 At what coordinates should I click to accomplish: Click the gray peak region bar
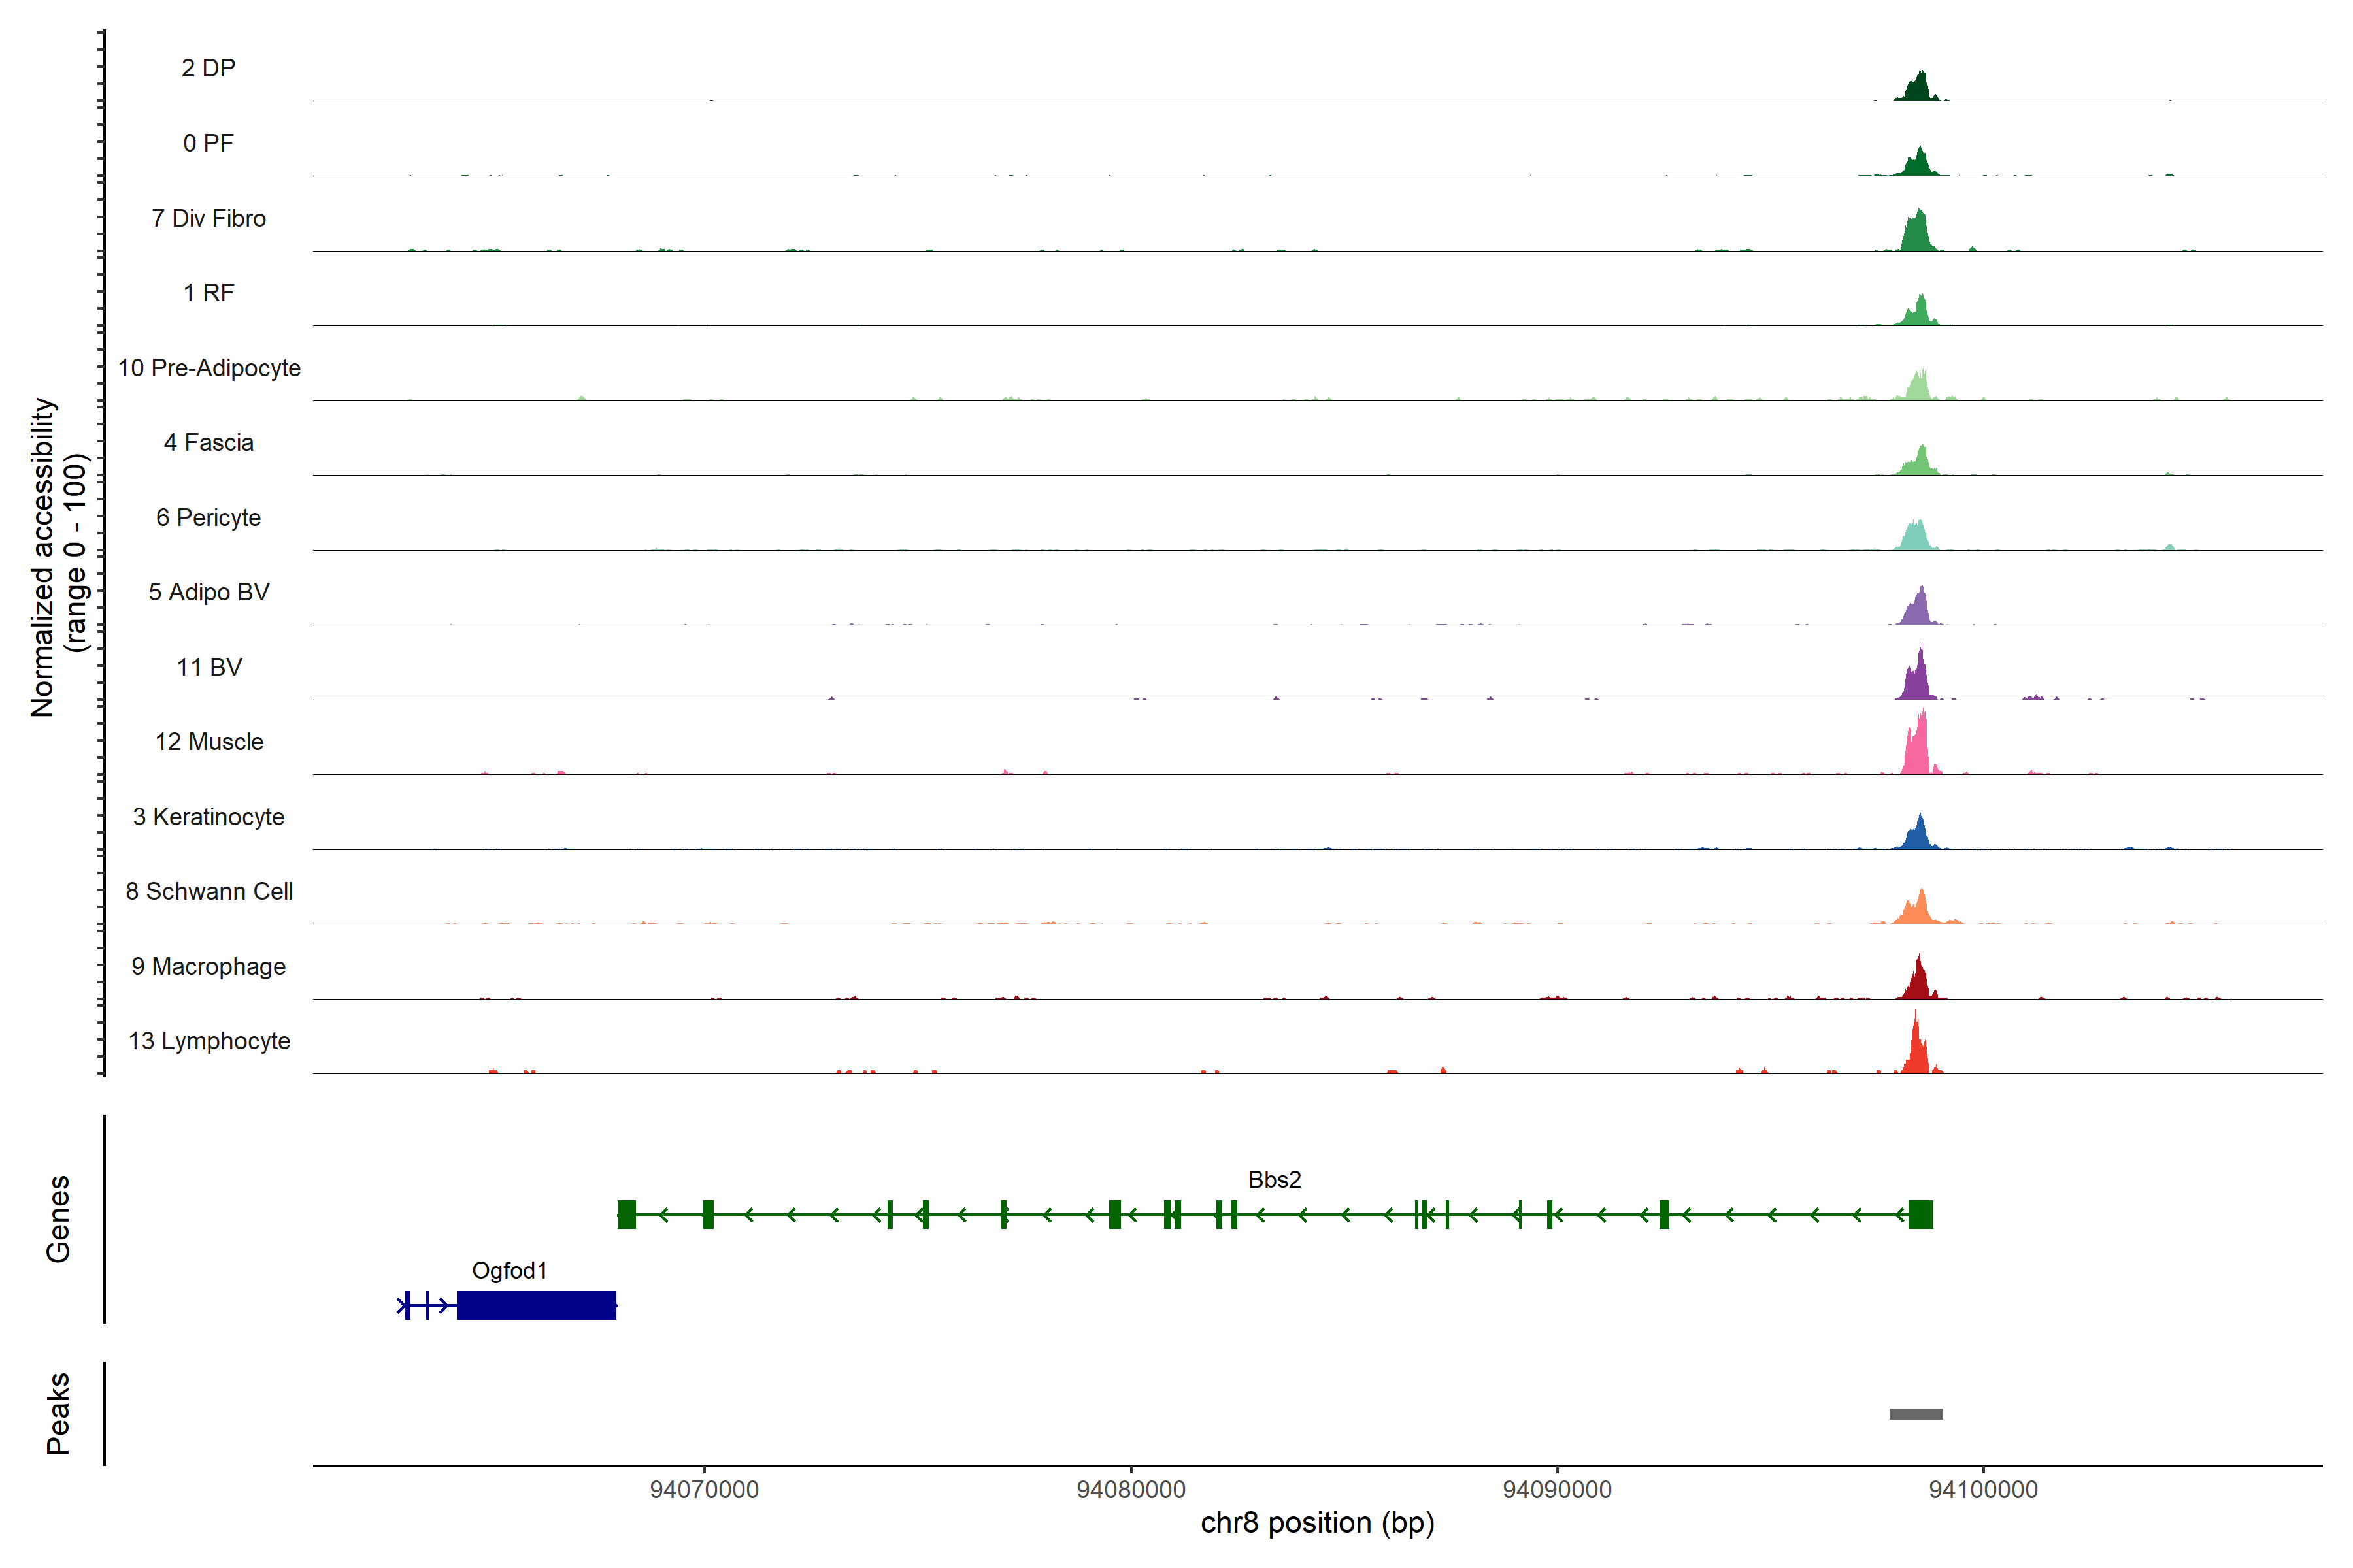[1916, 1414]
